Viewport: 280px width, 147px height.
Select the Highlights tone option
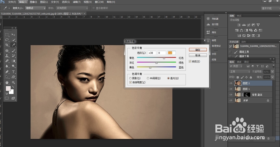pyautogui.click(x=173, y=78)
